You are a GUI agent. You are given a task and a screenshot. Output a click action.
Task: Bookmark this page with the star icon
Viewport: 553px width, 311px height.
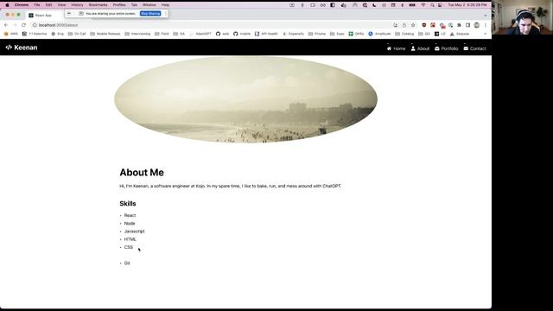point(413,25)
